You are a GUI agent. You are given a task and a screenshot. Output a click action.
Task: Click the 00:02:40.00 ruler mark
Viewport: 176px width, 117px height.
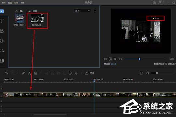pyautogui.click(x=158, y=79)
